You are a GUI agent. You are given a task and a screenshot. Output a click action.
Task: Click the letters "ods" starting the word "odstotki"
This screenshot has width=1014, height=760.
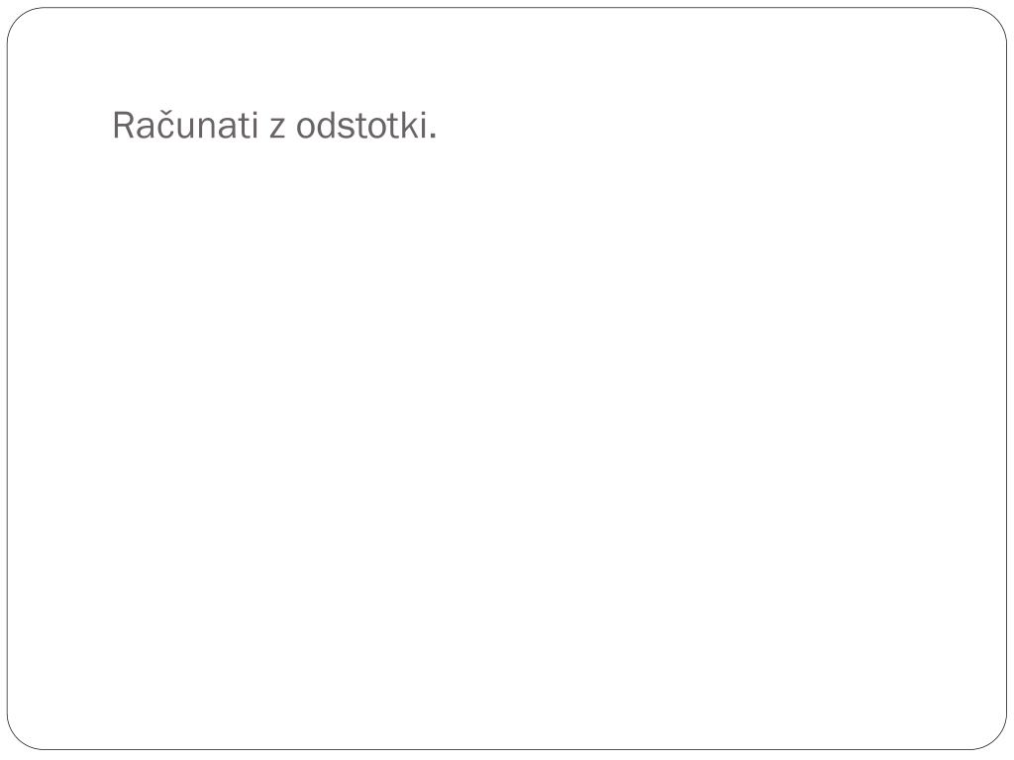[x=325, y=126]
